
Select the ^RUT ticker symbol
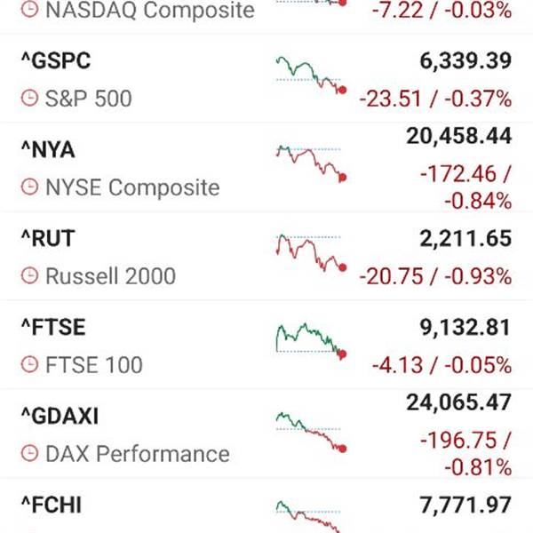point(48,238)
